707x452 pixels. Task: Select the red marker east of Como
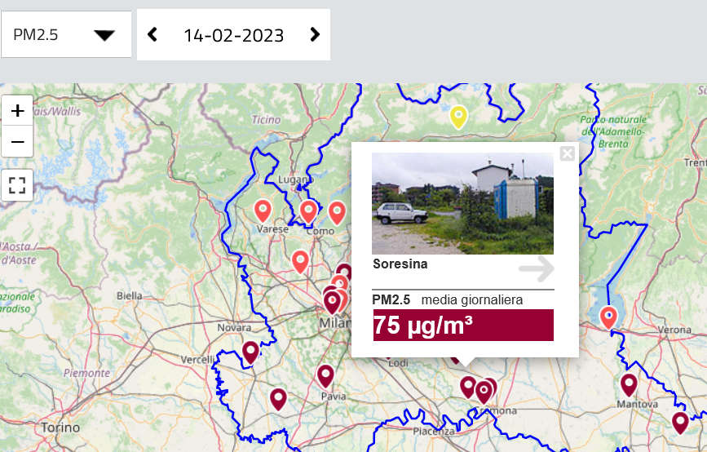click(x=337, y=213)
